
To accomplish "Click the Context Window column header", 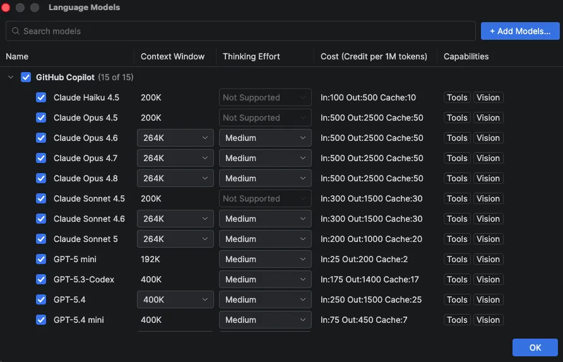I will pyautogui.click(x=172, y=56).
